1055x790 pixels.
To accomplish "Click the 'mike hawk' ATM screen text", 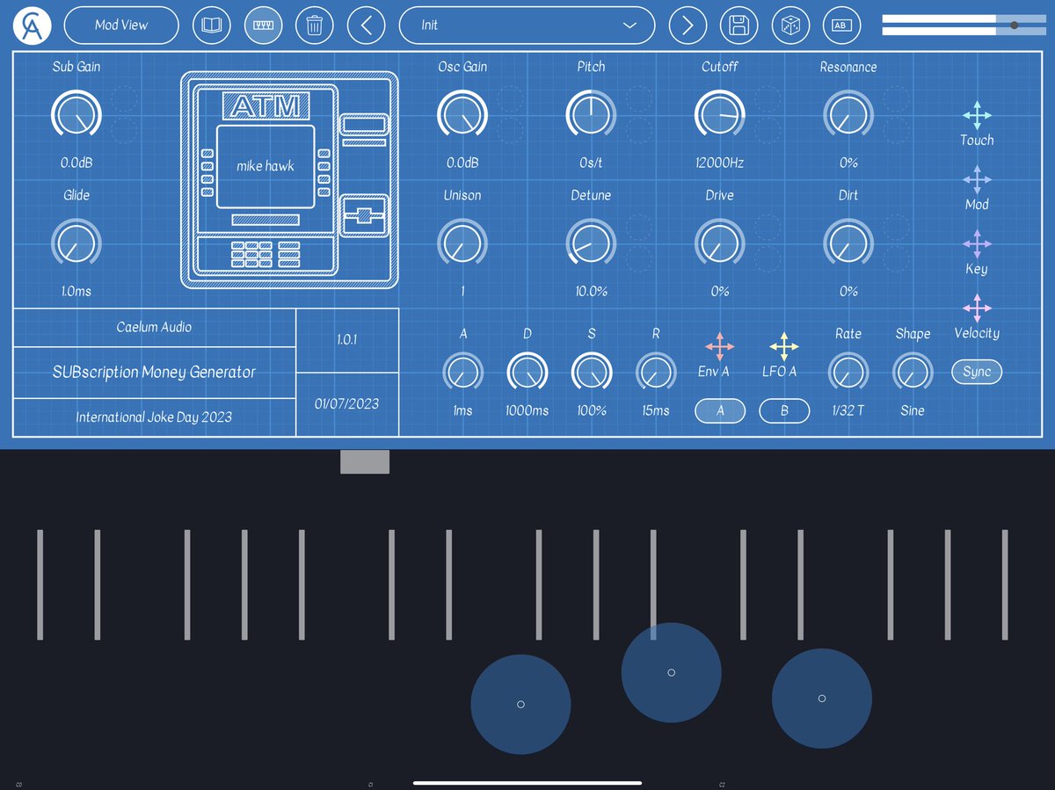I will click(x=266, y=165).
